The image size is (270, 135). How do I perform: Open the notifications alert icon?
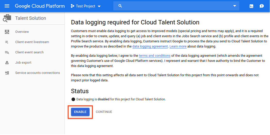pos(261,6)
